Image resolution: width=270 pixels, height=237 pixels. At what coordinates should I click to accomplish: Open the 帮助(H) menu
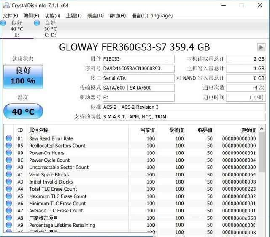click(x=117, y=16)
